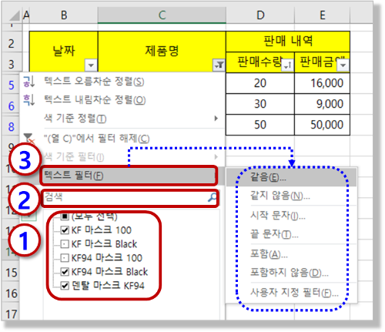
Task: Open the 판매수량 sort filter dropdown
Action: click(287, 65)
